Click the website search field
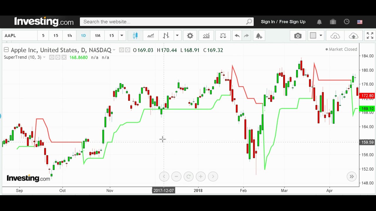 pos(167,22)
